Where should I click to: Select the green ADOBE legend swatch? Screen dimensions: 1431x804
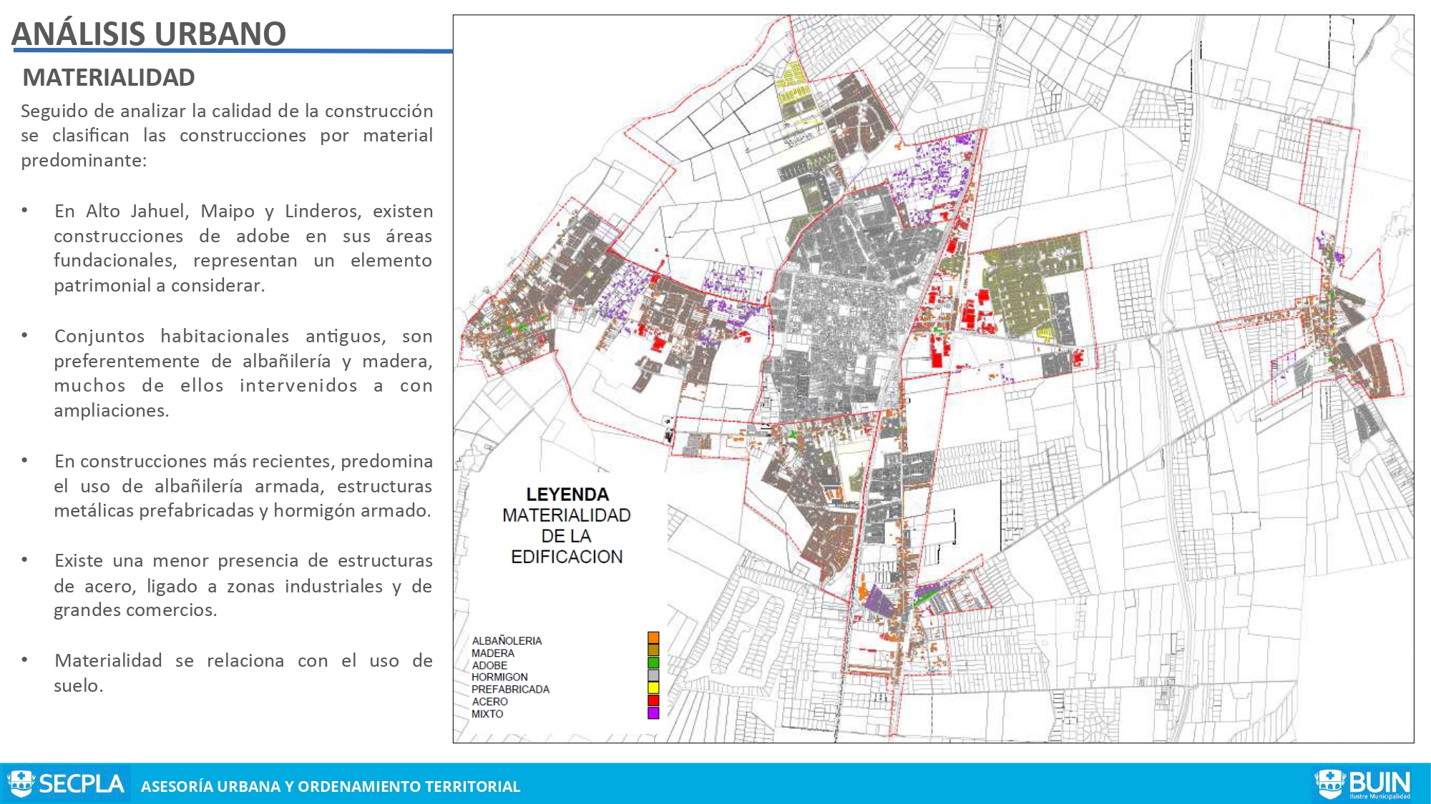653,662
